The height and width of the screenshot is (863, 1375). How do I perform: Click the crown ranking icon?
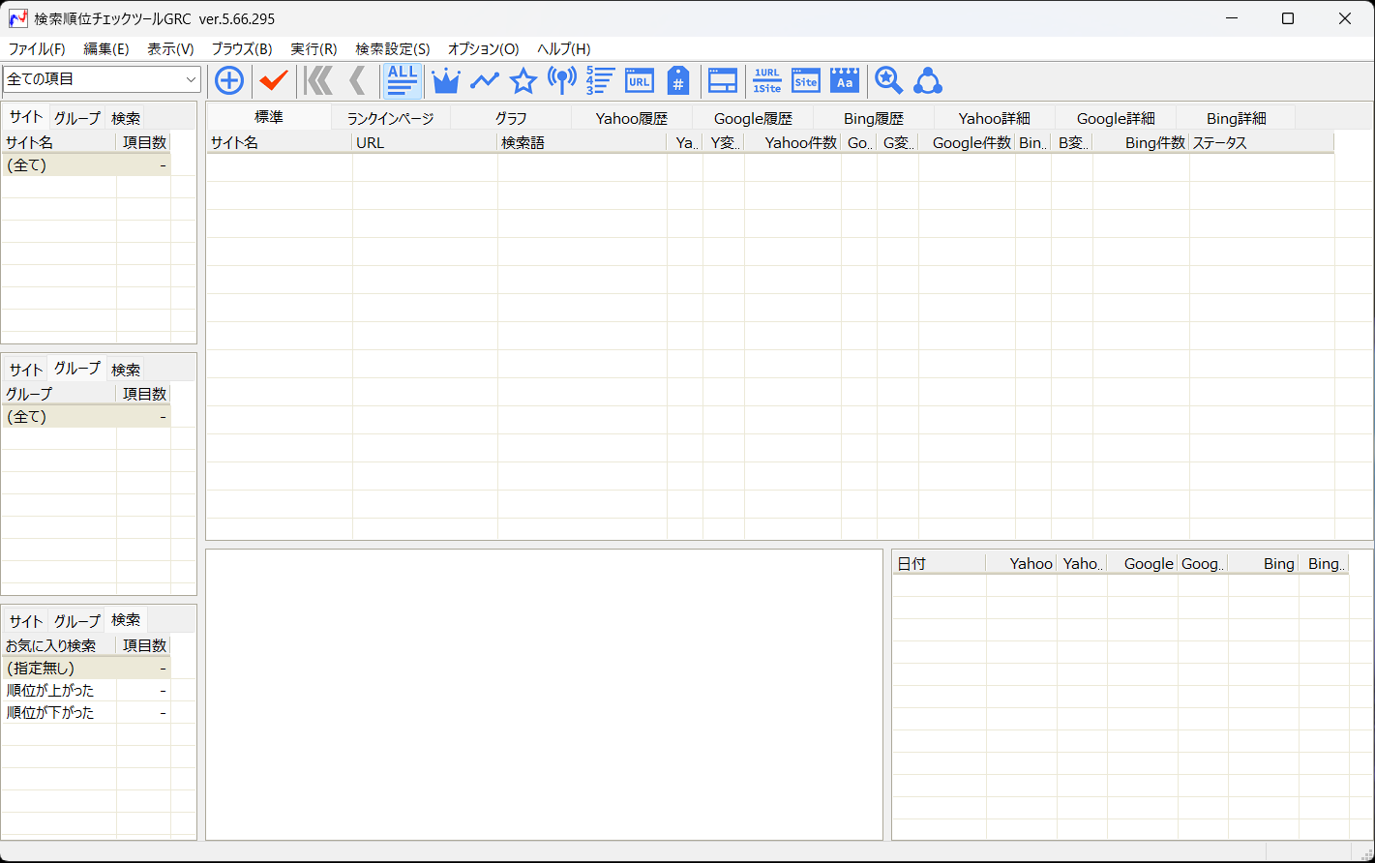coord(445,81)
